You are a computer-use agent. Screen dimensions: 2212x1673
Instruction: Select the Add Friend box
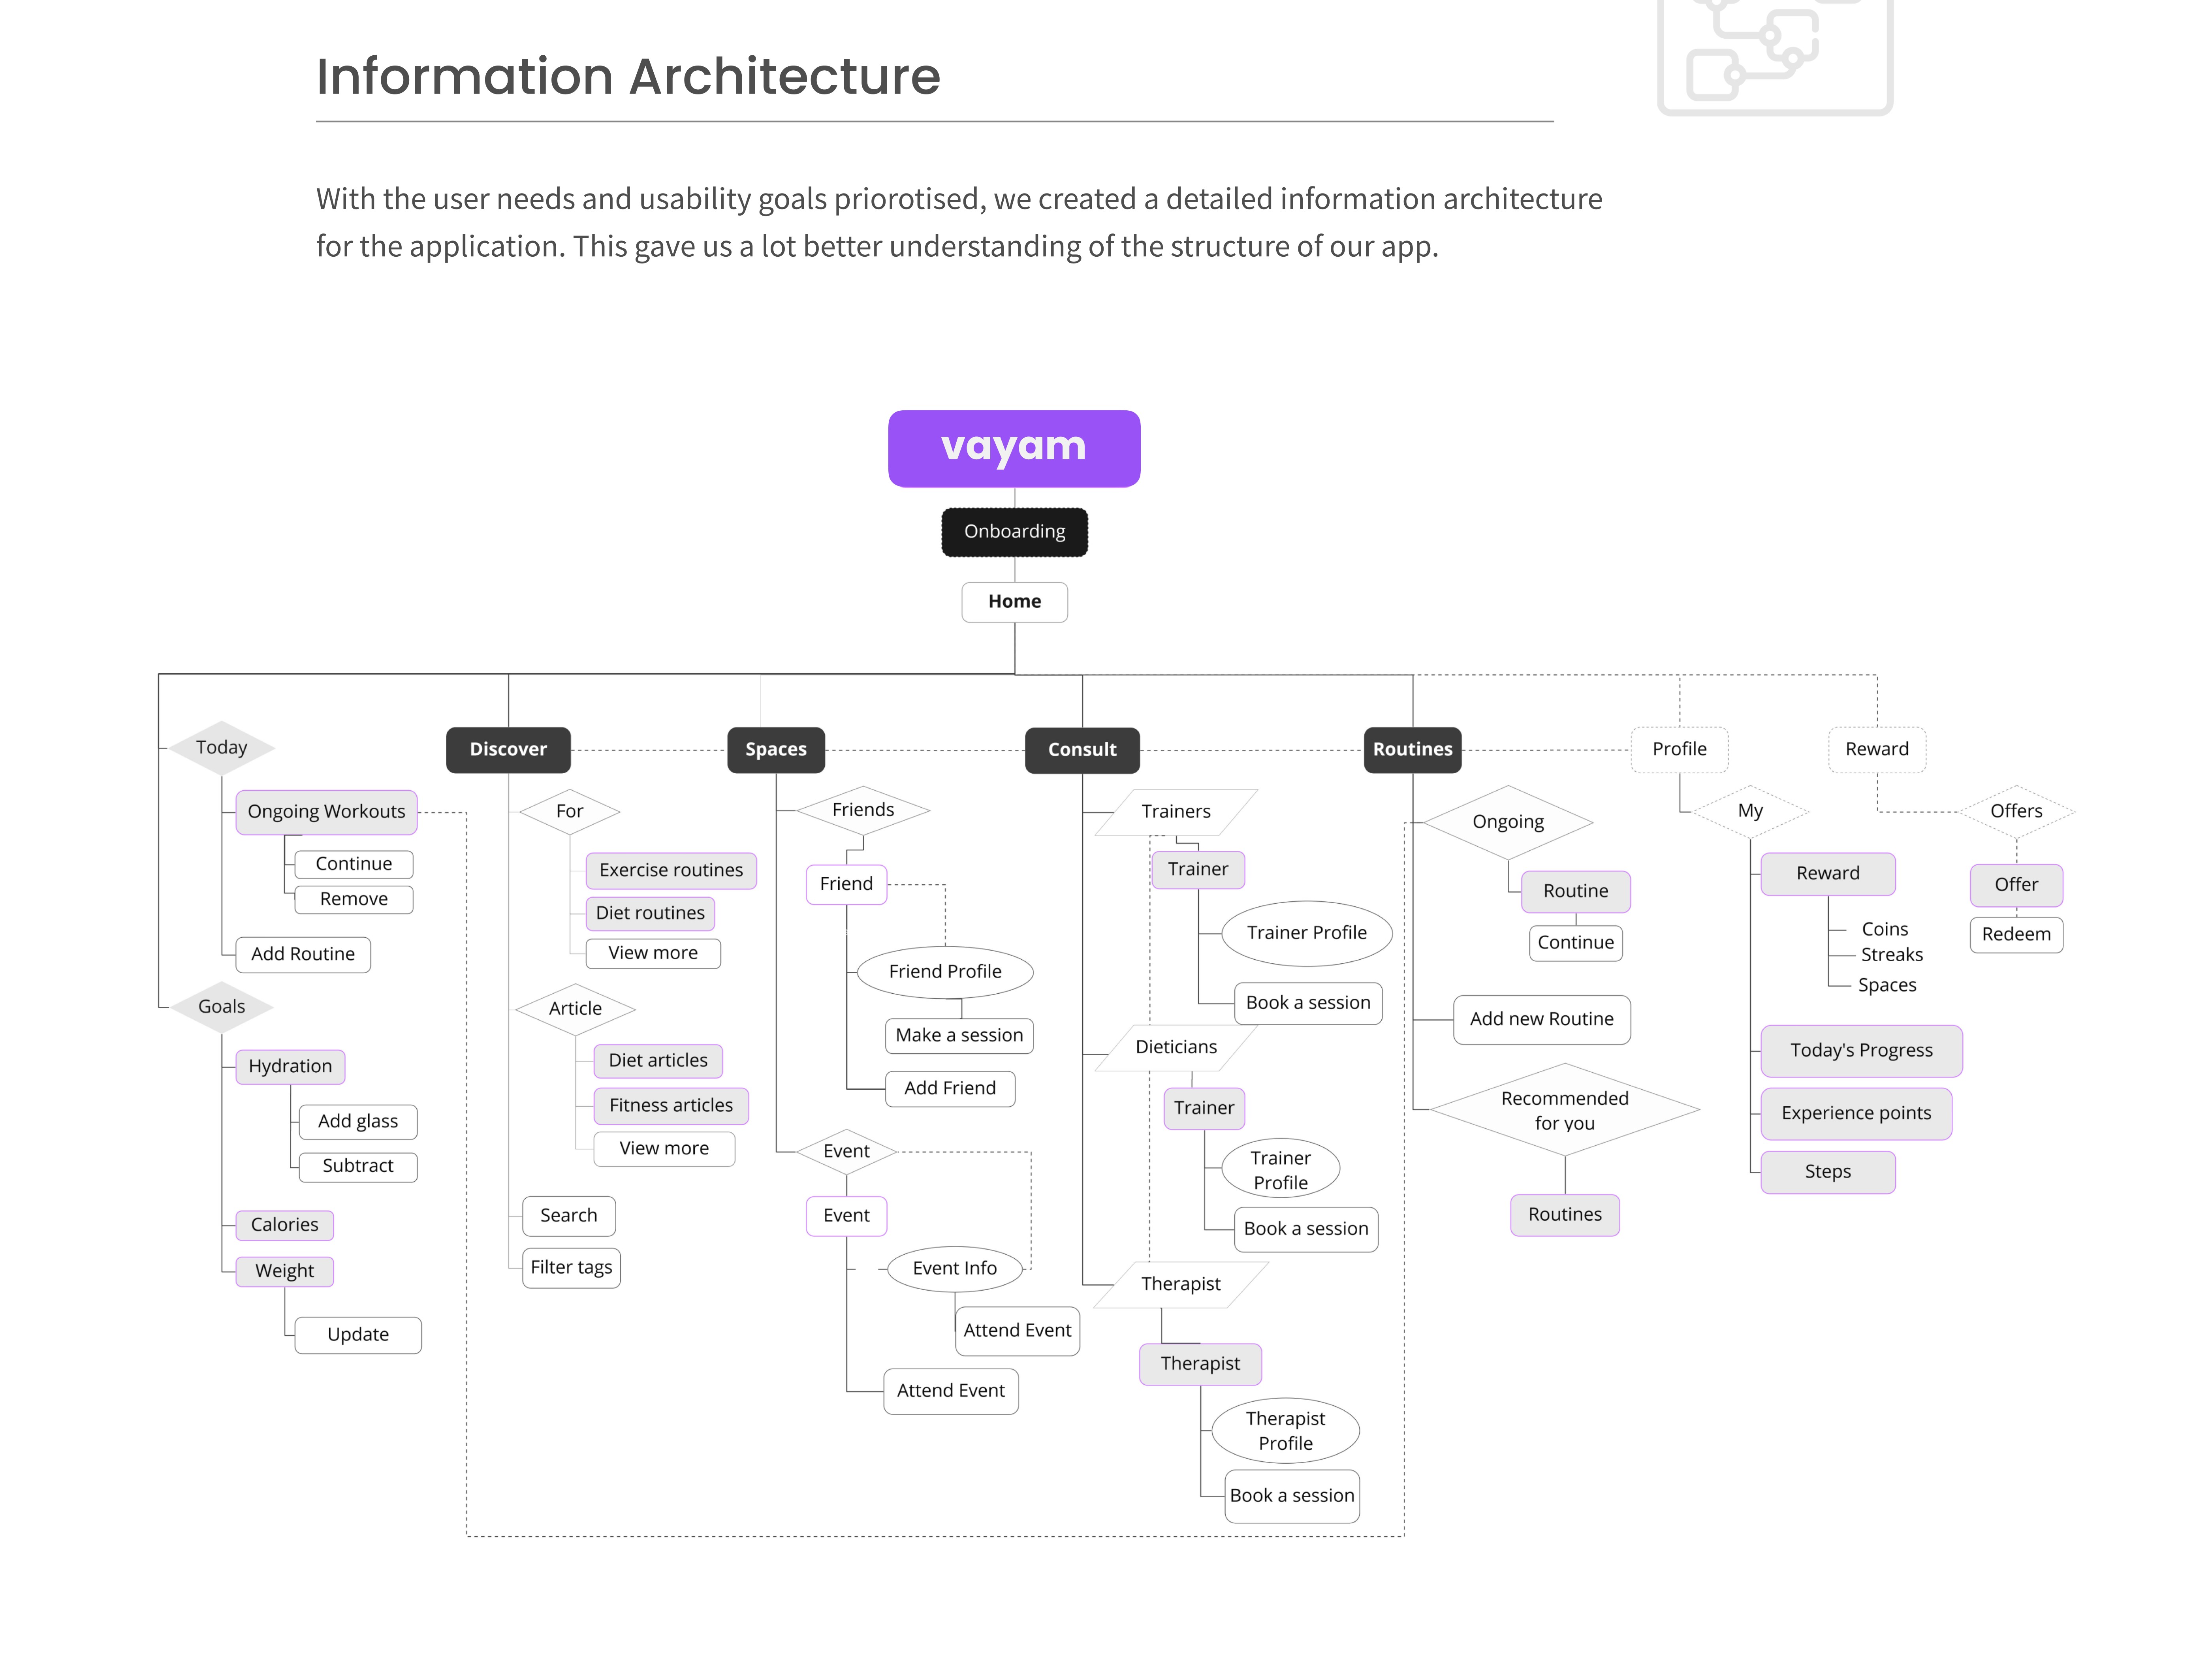click(950, 1088)
